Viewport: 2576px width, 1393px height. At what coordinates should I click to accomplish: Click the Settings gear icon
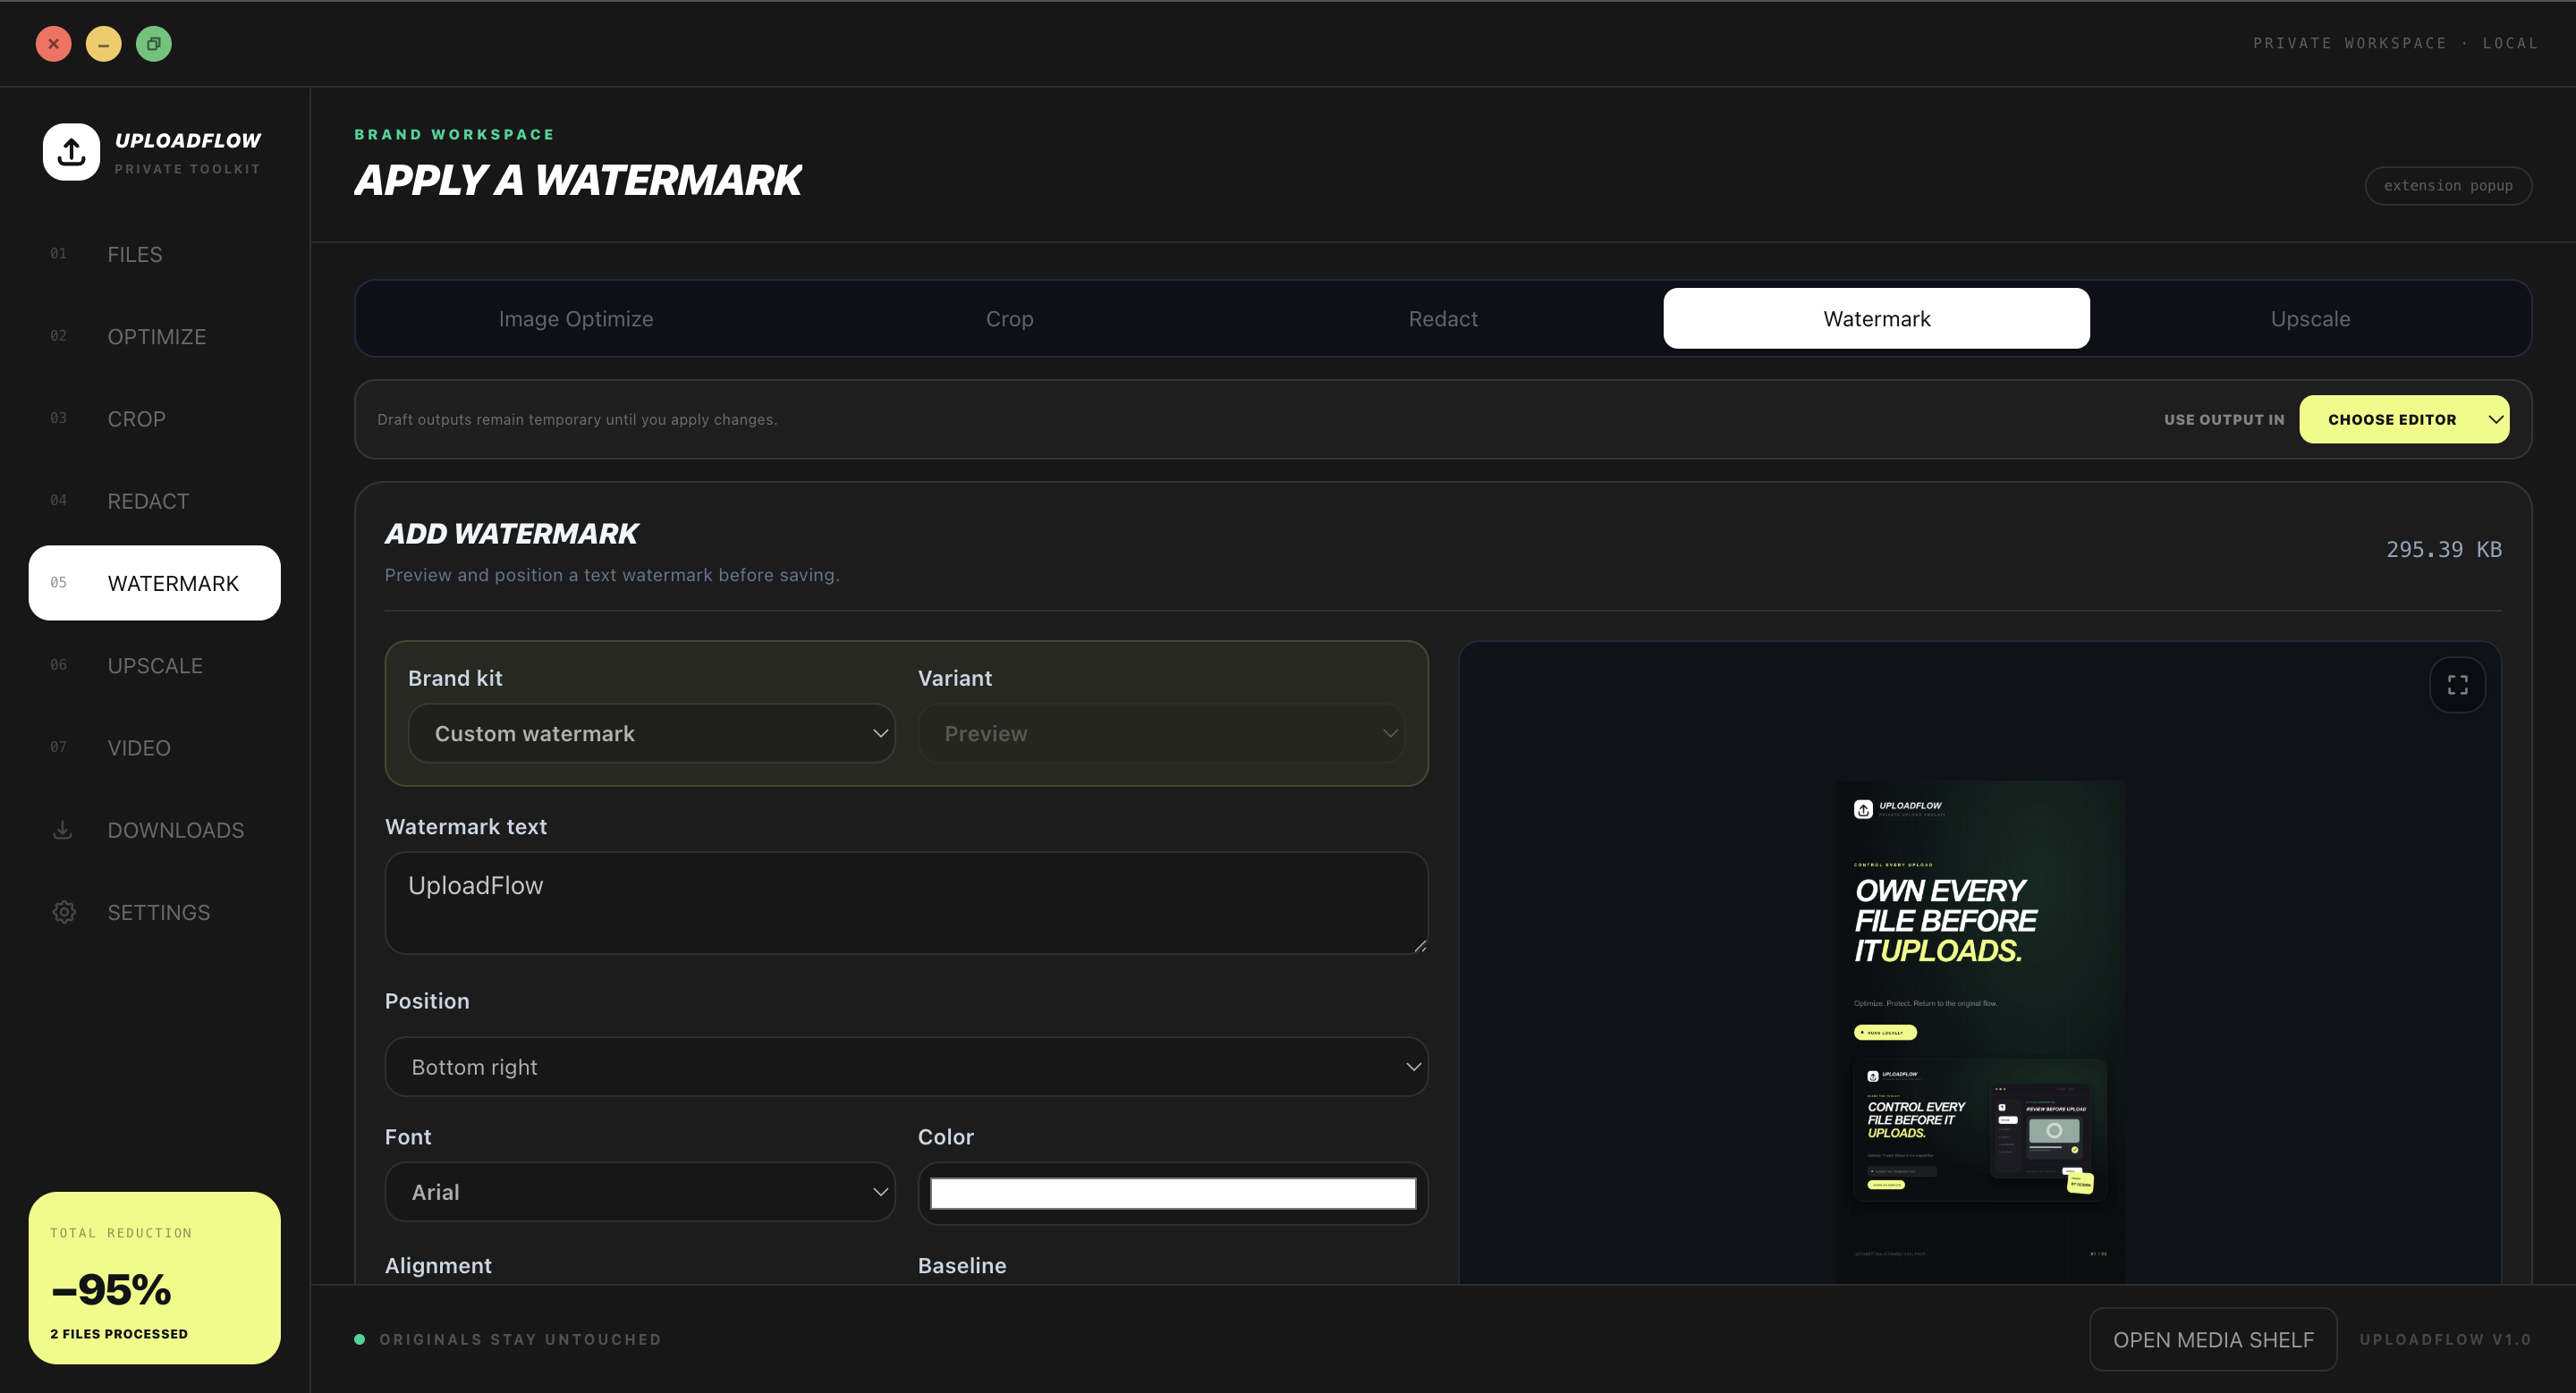[x=64, y=912]
